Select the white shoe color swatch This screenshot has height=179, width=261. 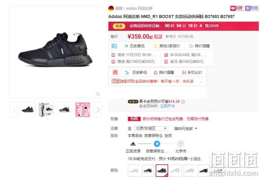pyautogui.click(x=134, y=170)
